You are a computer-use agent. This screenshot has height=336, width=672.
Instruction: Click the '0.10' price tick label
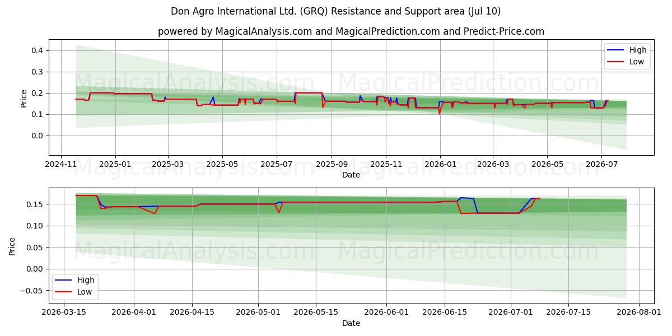[35, 226]
